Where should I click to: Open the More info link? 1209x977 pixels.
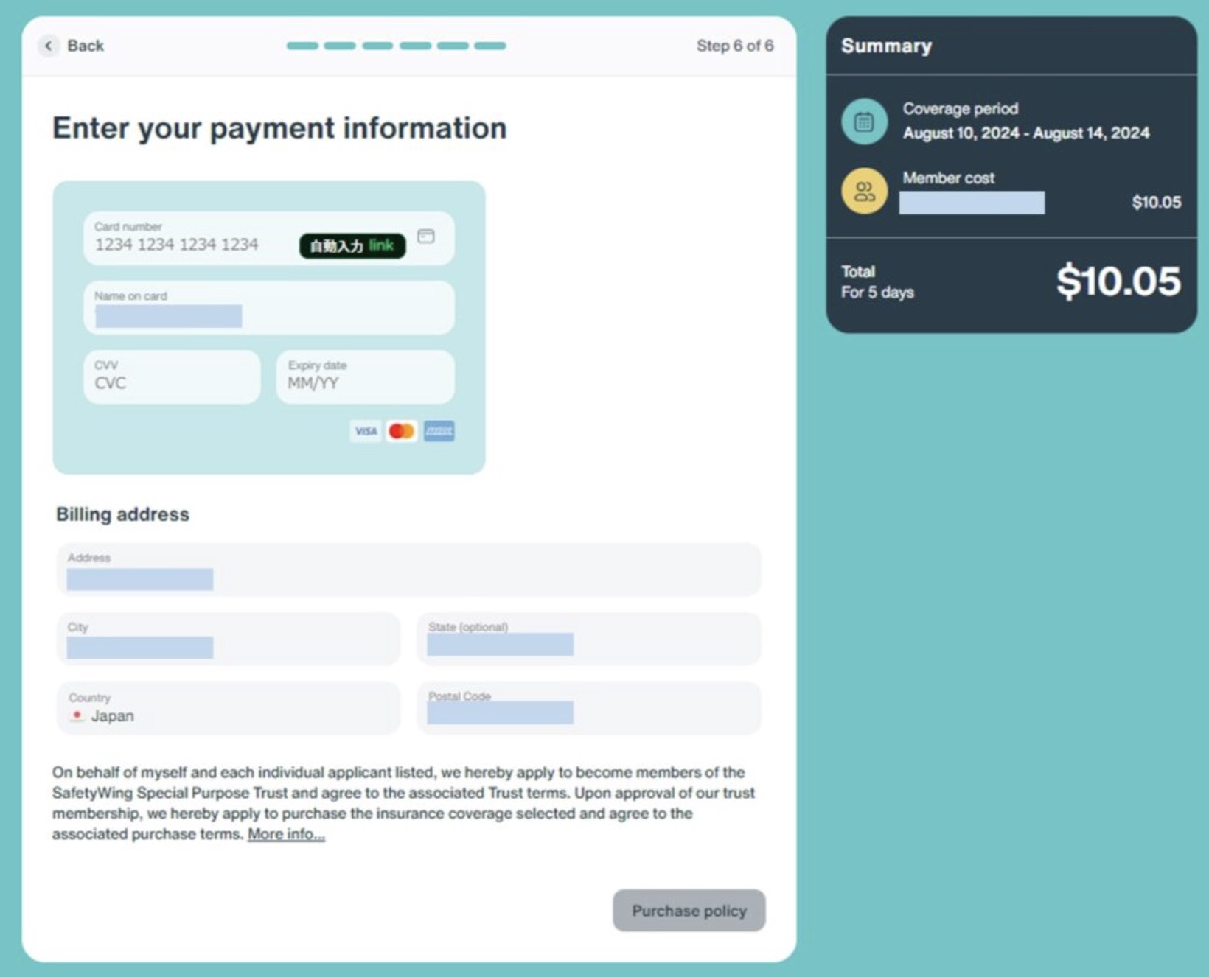pyautogui.click(x=286, y=834)
